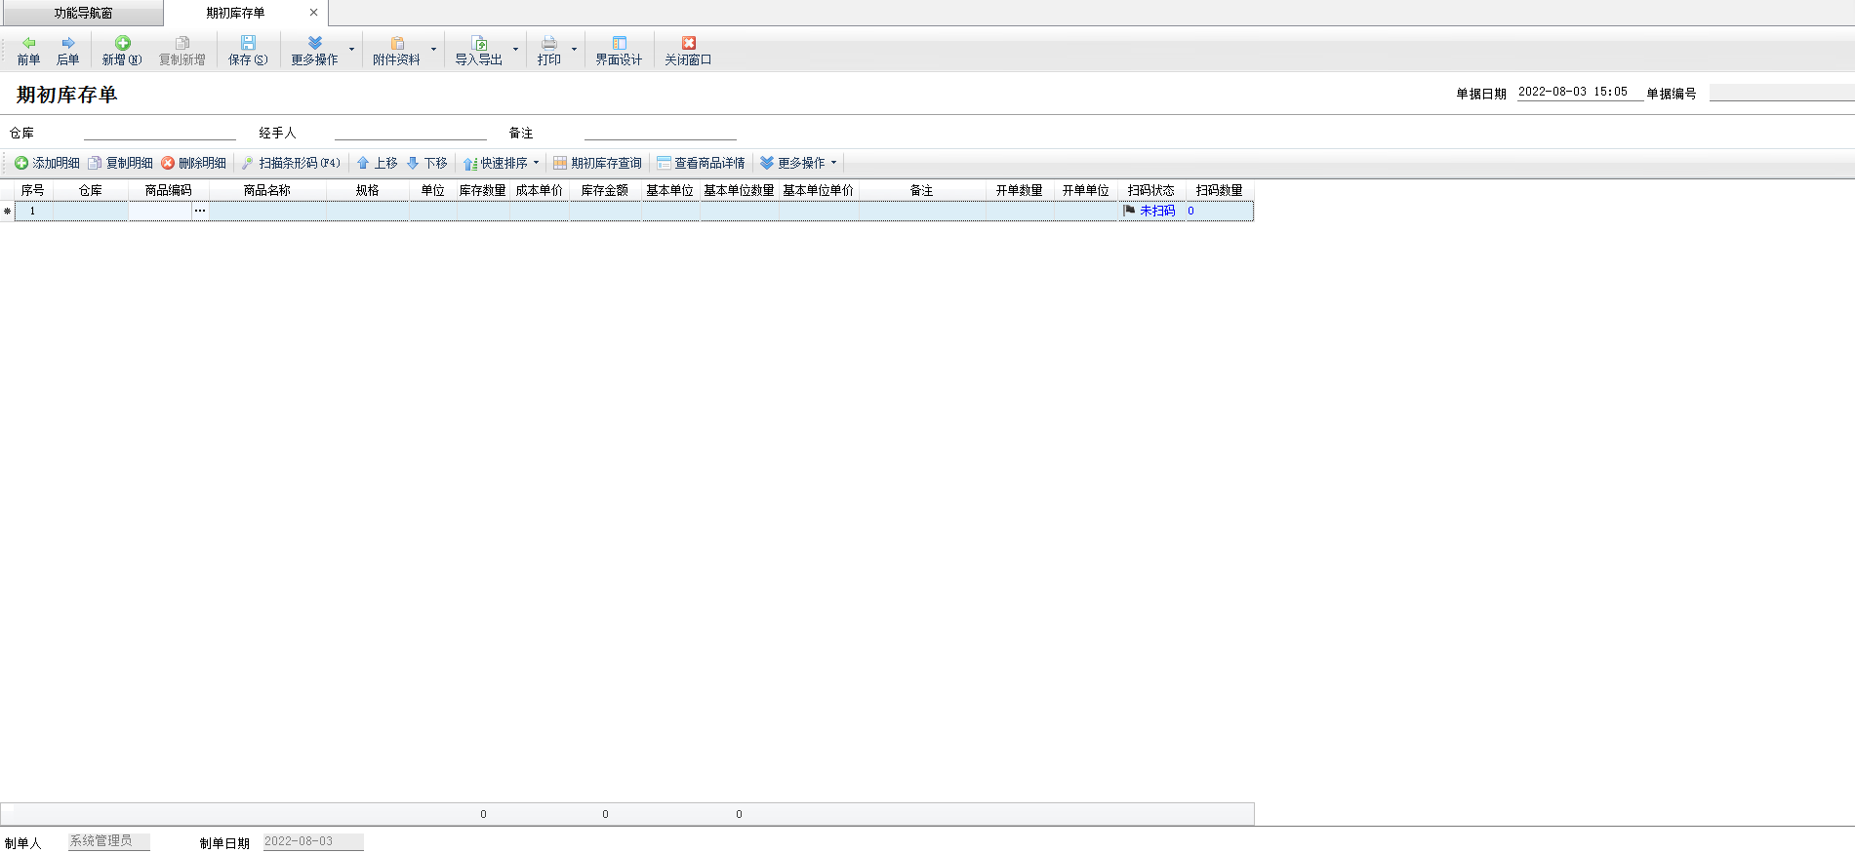Switch to the 功能导航窗 tab
Screen dimensions: 1855x853
[x=83, y=13]
